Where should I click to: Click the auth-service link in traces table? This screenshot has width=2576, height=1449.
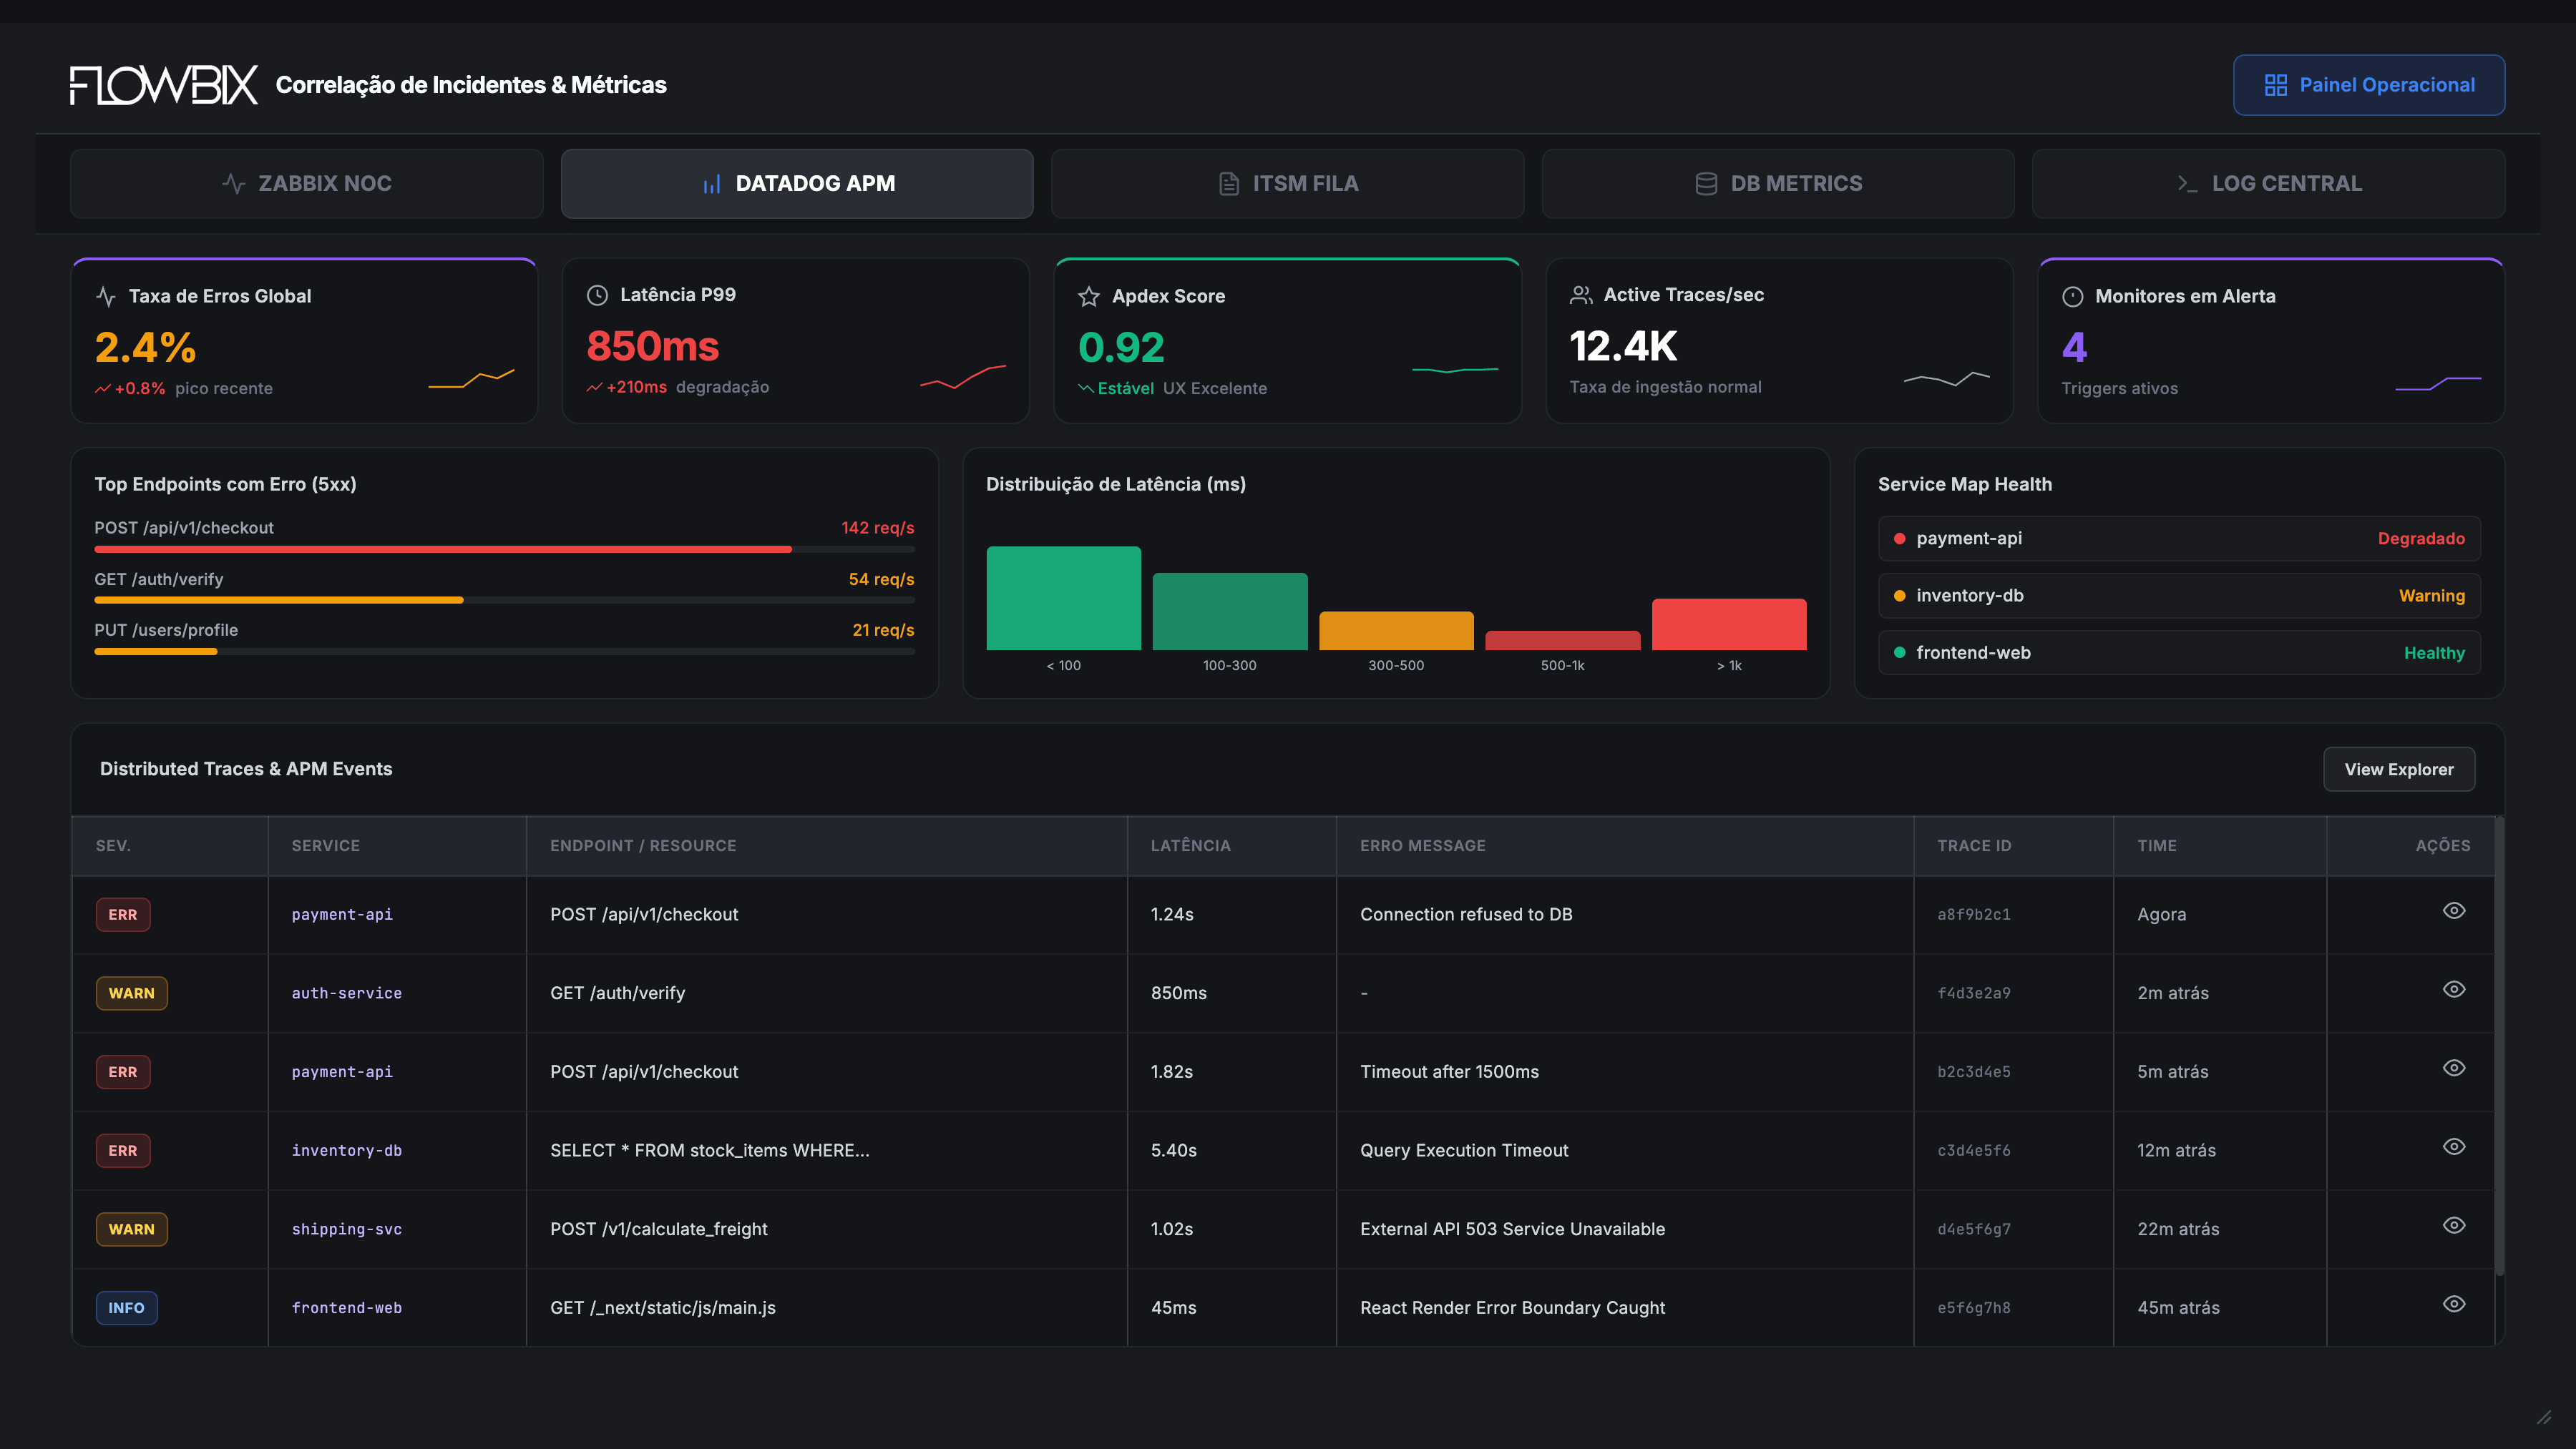coord(347,993)
